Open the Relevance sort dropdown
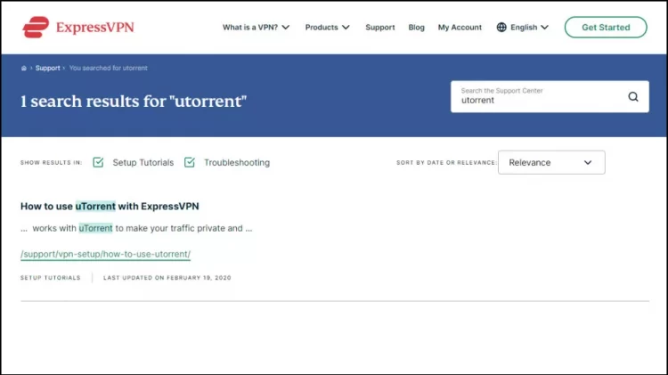 tap(551, 162)
